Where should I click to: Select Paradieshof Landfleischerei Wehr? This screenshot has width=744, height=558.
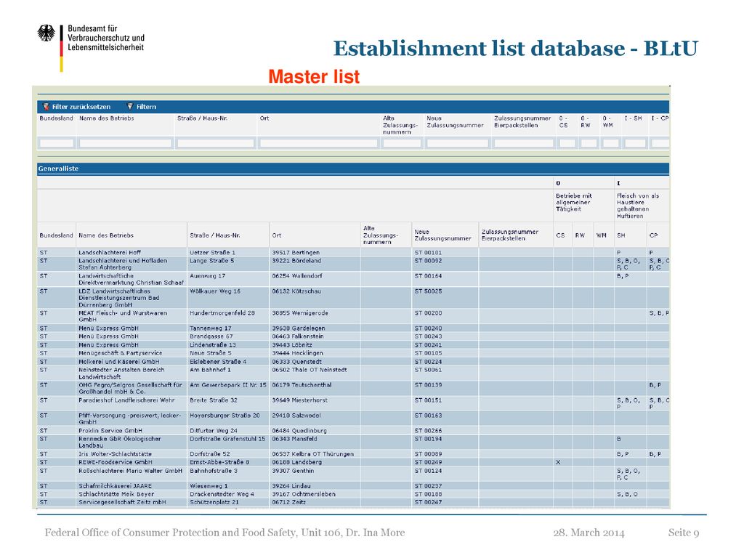tap(353, 403)
